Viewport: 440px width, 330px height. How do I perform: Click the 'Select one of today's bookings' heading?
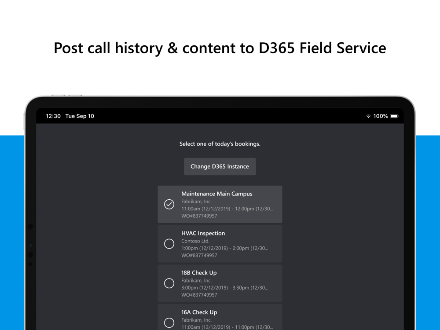pos(220,144)
